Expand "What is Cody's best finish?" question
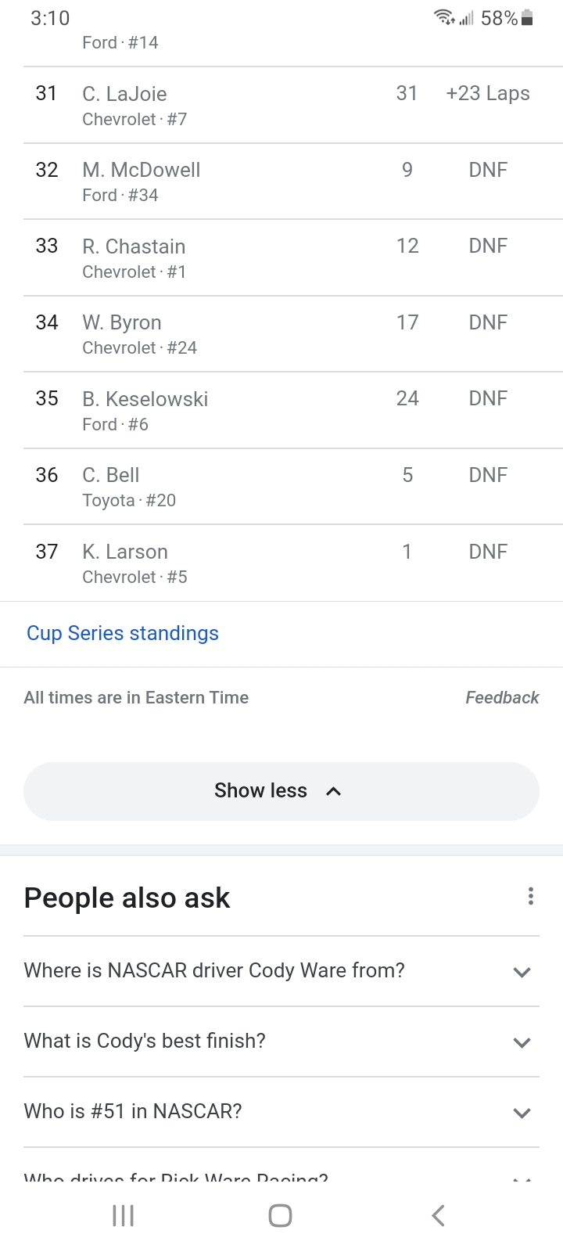Screen dimensions: 563x1252 coord(281,1042)
